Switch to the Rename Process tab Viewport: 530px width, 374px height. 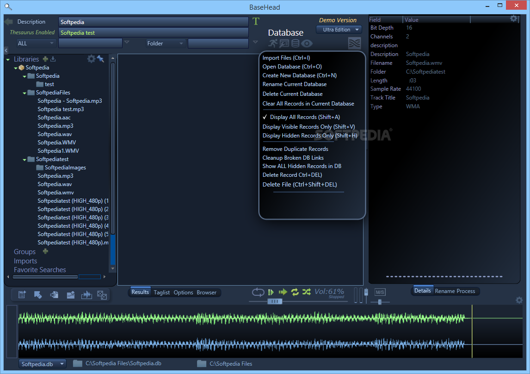pyautogui.click(x=455, y=291)
